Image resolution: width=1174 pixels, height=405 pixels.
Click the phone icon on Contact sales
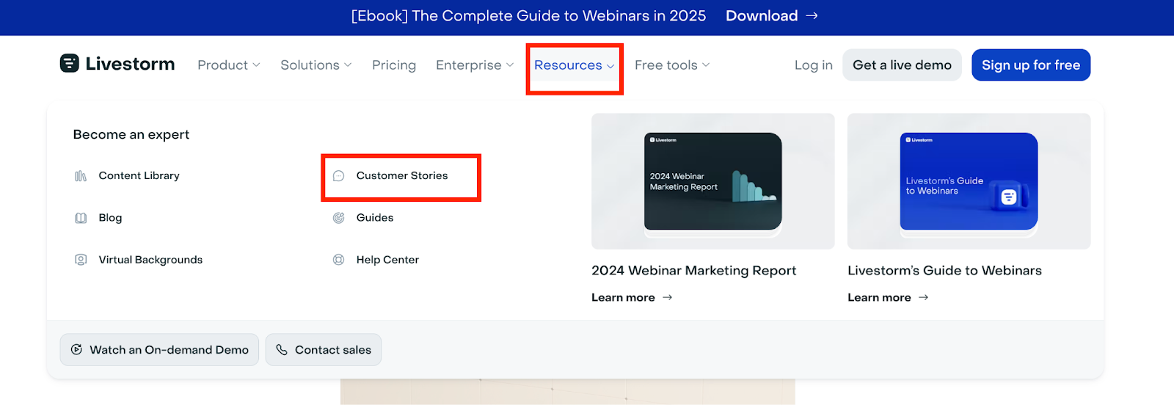pyautogui.click(x=282, y=350)
